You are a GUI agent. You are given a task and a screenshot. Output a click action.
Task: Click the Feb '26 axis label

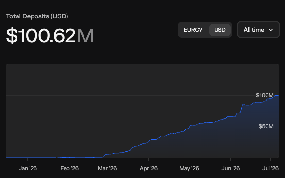[x=69, y=168]
